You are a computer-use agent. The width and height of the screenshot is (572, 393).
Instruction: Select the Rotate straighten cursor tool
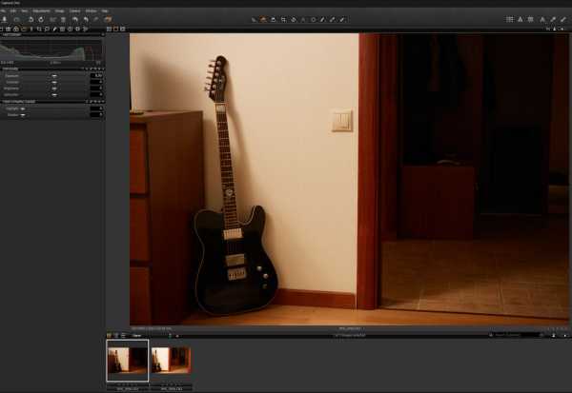pyautogui.click(x=294, y=19)
